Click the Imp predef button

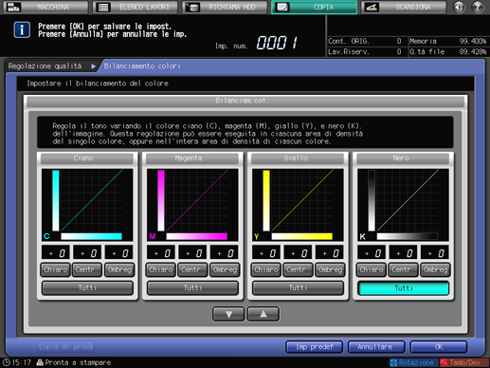[314, 347]
